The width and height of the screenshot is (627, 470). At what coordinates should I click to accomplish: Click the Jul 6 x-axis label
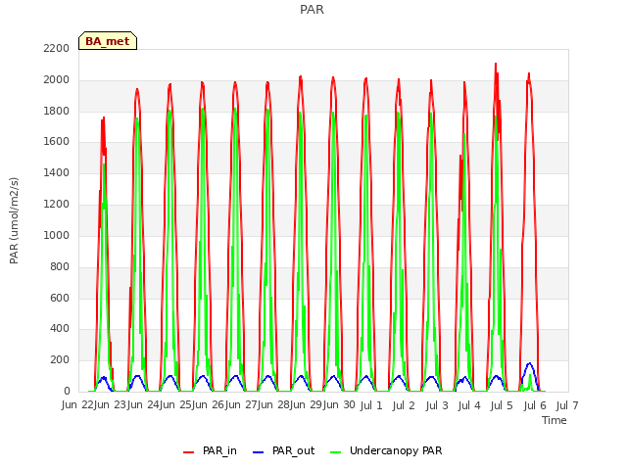pos(535,405)
